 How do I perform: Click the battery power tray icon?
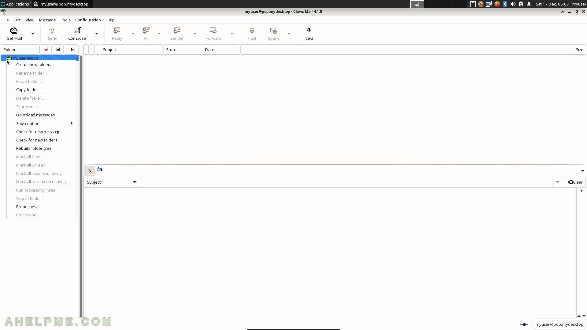coord(521,4)
